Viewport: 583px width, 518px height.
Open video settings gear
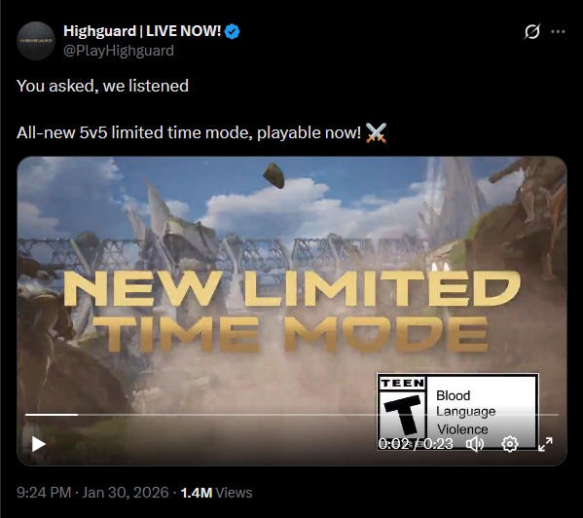coord(510,444)
